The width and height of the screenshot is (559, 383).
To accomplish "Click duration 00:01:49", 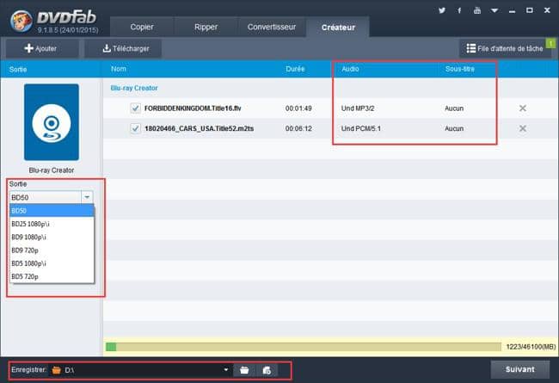I will tap(298, 108).
